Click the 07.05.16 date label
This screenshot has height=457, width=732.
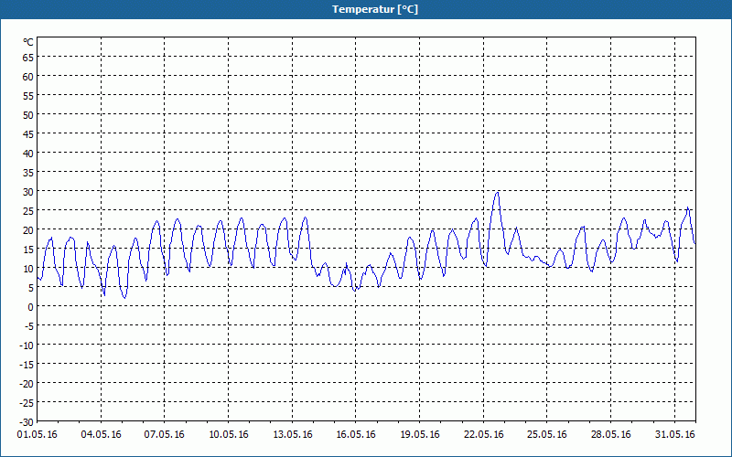[165, 435]
